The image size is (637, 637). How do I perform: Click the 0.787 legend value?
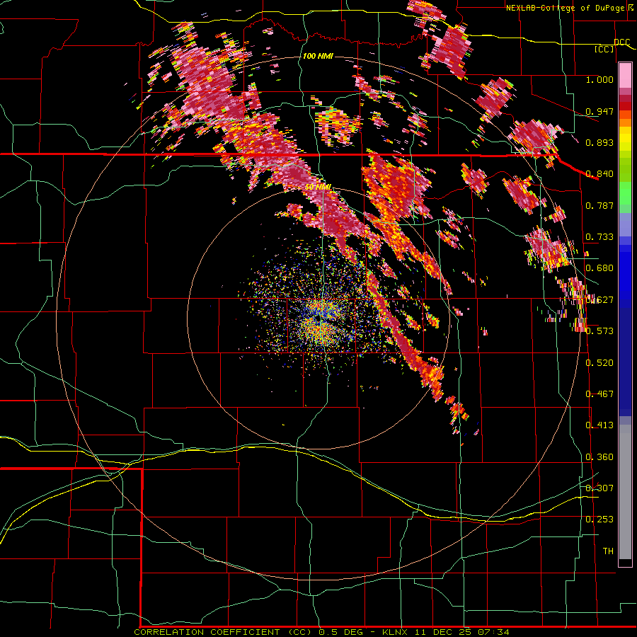coord(599,205)
